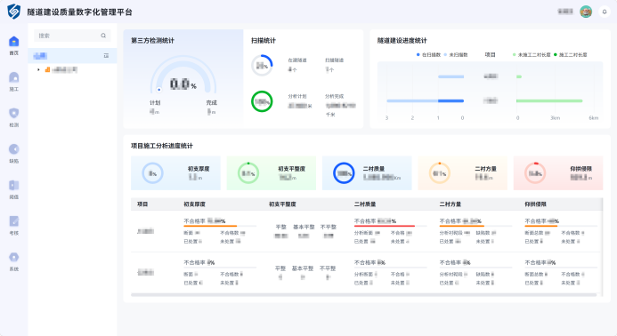Image resolution: width=617 pixels, height=336 pixels.
Task: Expand the tree node arrow
Action: [38, 69]
